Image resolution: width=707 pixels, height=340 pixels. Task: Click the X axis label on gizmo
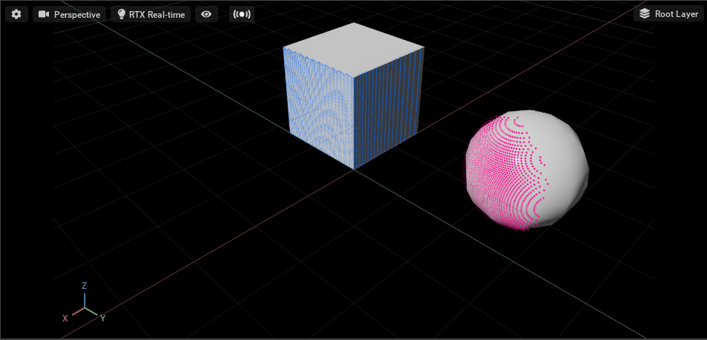click(65, 318)
